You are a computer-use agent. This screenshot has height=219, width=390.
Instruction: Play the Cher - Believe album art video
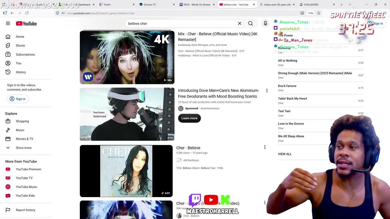point(126,171)
